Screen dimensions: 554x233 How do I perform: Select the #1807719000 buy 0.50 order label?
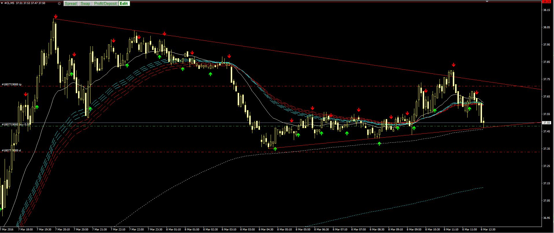tap(16, 125)
